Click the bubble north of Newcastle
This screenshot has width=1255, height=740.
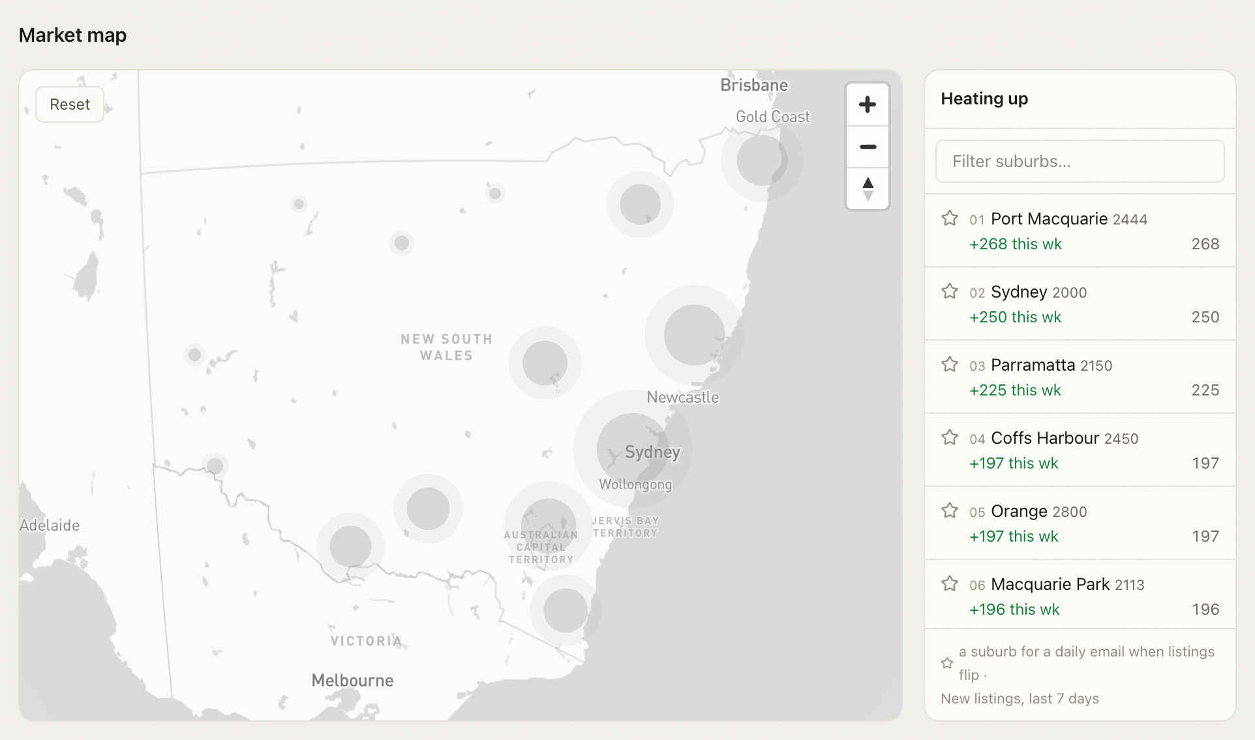click(x=694, y=335)
